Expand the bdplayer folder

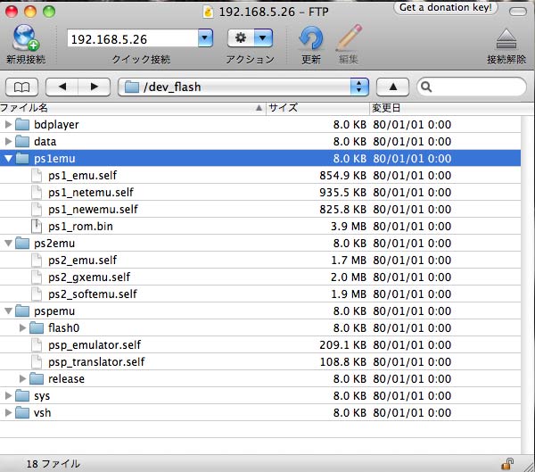9,124
